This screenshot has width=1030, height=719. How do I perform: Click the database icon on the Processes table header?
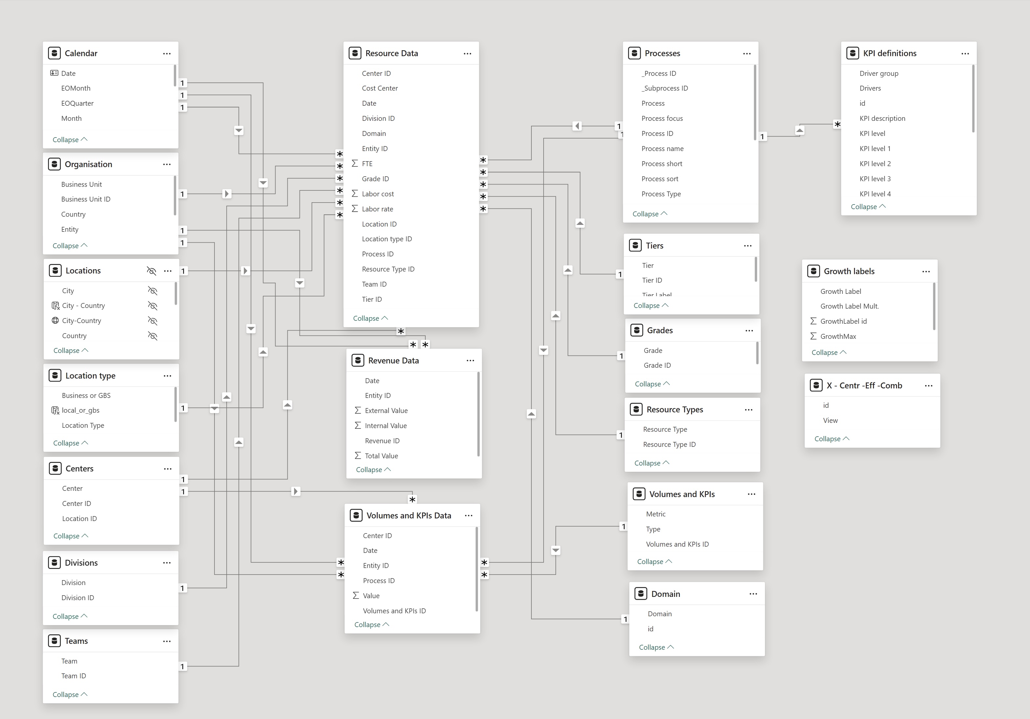634,53
